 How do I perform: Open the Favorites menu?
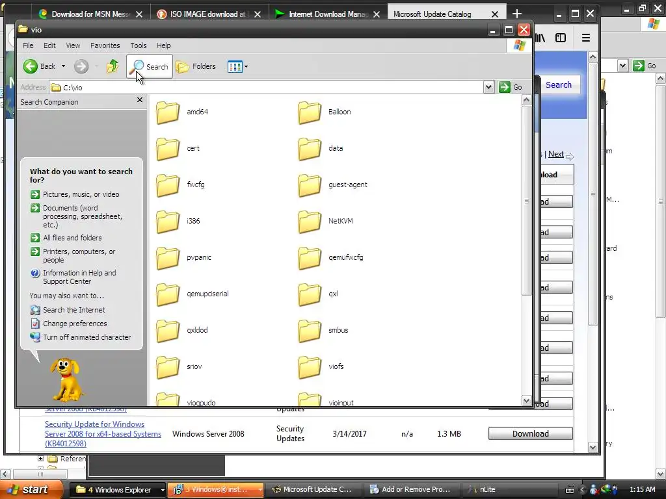(x=105, y=45)
